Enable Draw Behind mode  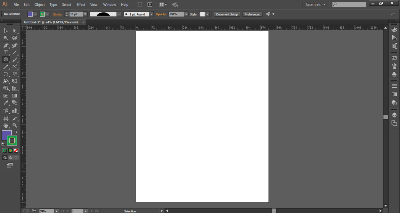[10, 158]
